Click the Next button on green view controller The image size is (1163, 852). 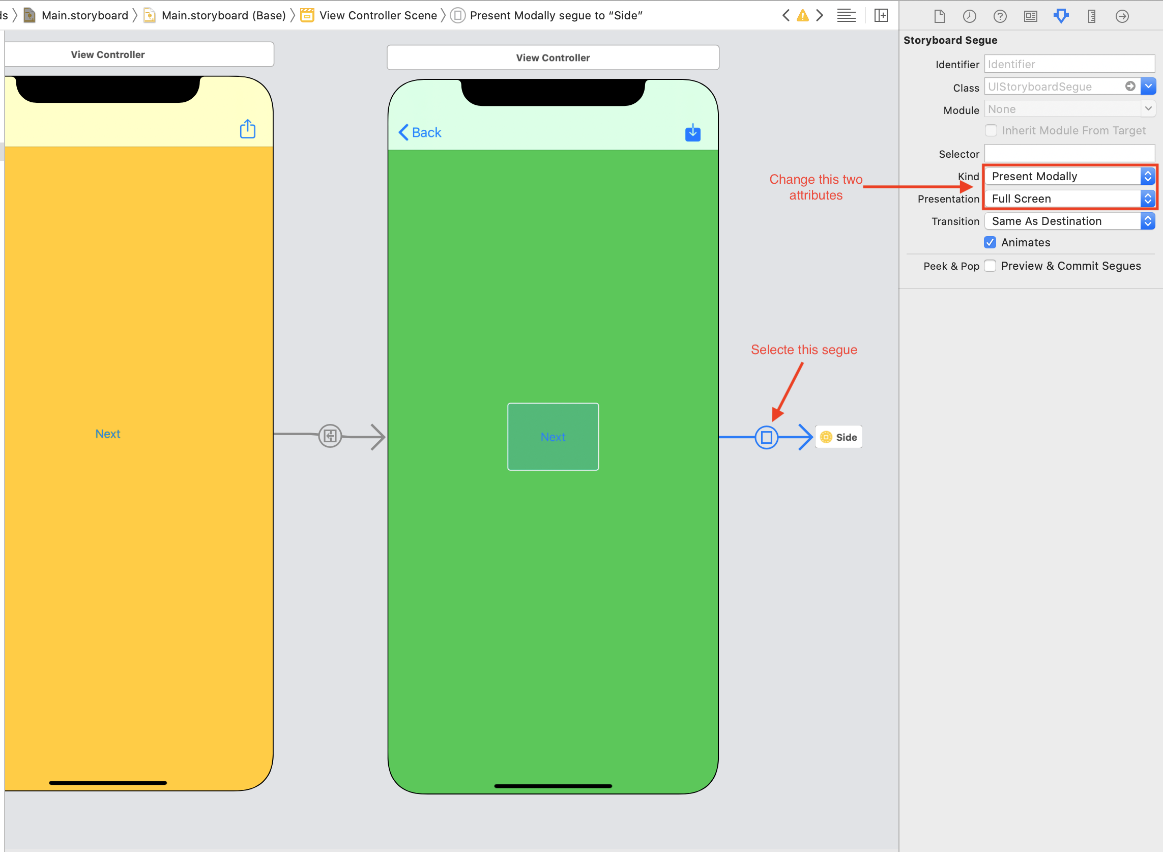pyautogui.click(x=551, y=436)
